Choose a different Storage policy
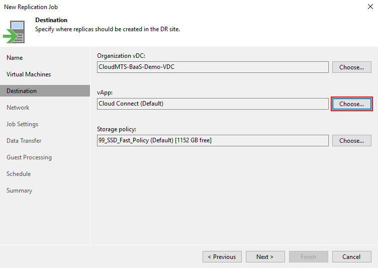Image resolution: width=378 pixels, height=268 pixels. [x=351, y=141]
